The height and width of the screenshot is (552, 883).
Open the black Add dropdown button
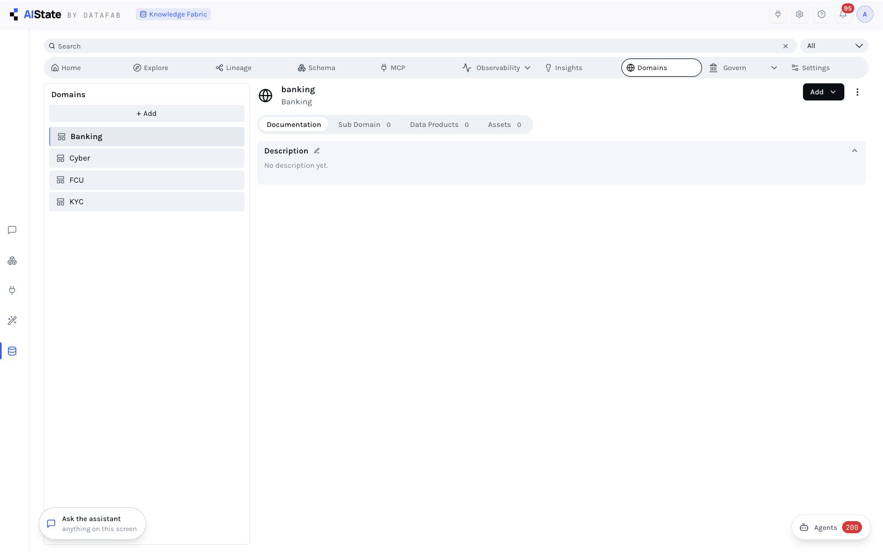823,92
